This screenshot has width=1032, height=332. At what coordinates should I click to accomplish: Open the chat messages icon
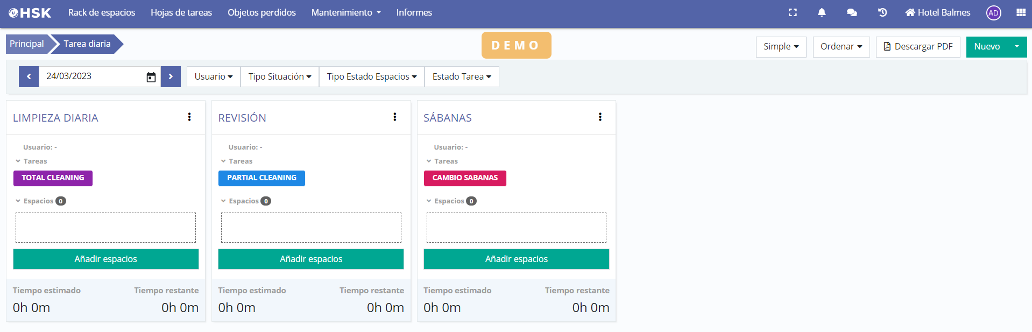(x=852, y=12)
